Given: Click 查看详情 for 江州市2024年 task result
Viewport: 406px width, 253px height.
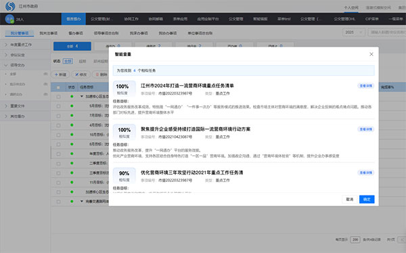Looking at the screenshot, I should [x=366, y=86].
